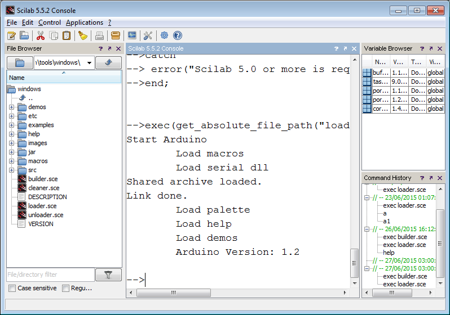
Task: Open the help browser question-mark icon
Action: (x=178, y=35)
